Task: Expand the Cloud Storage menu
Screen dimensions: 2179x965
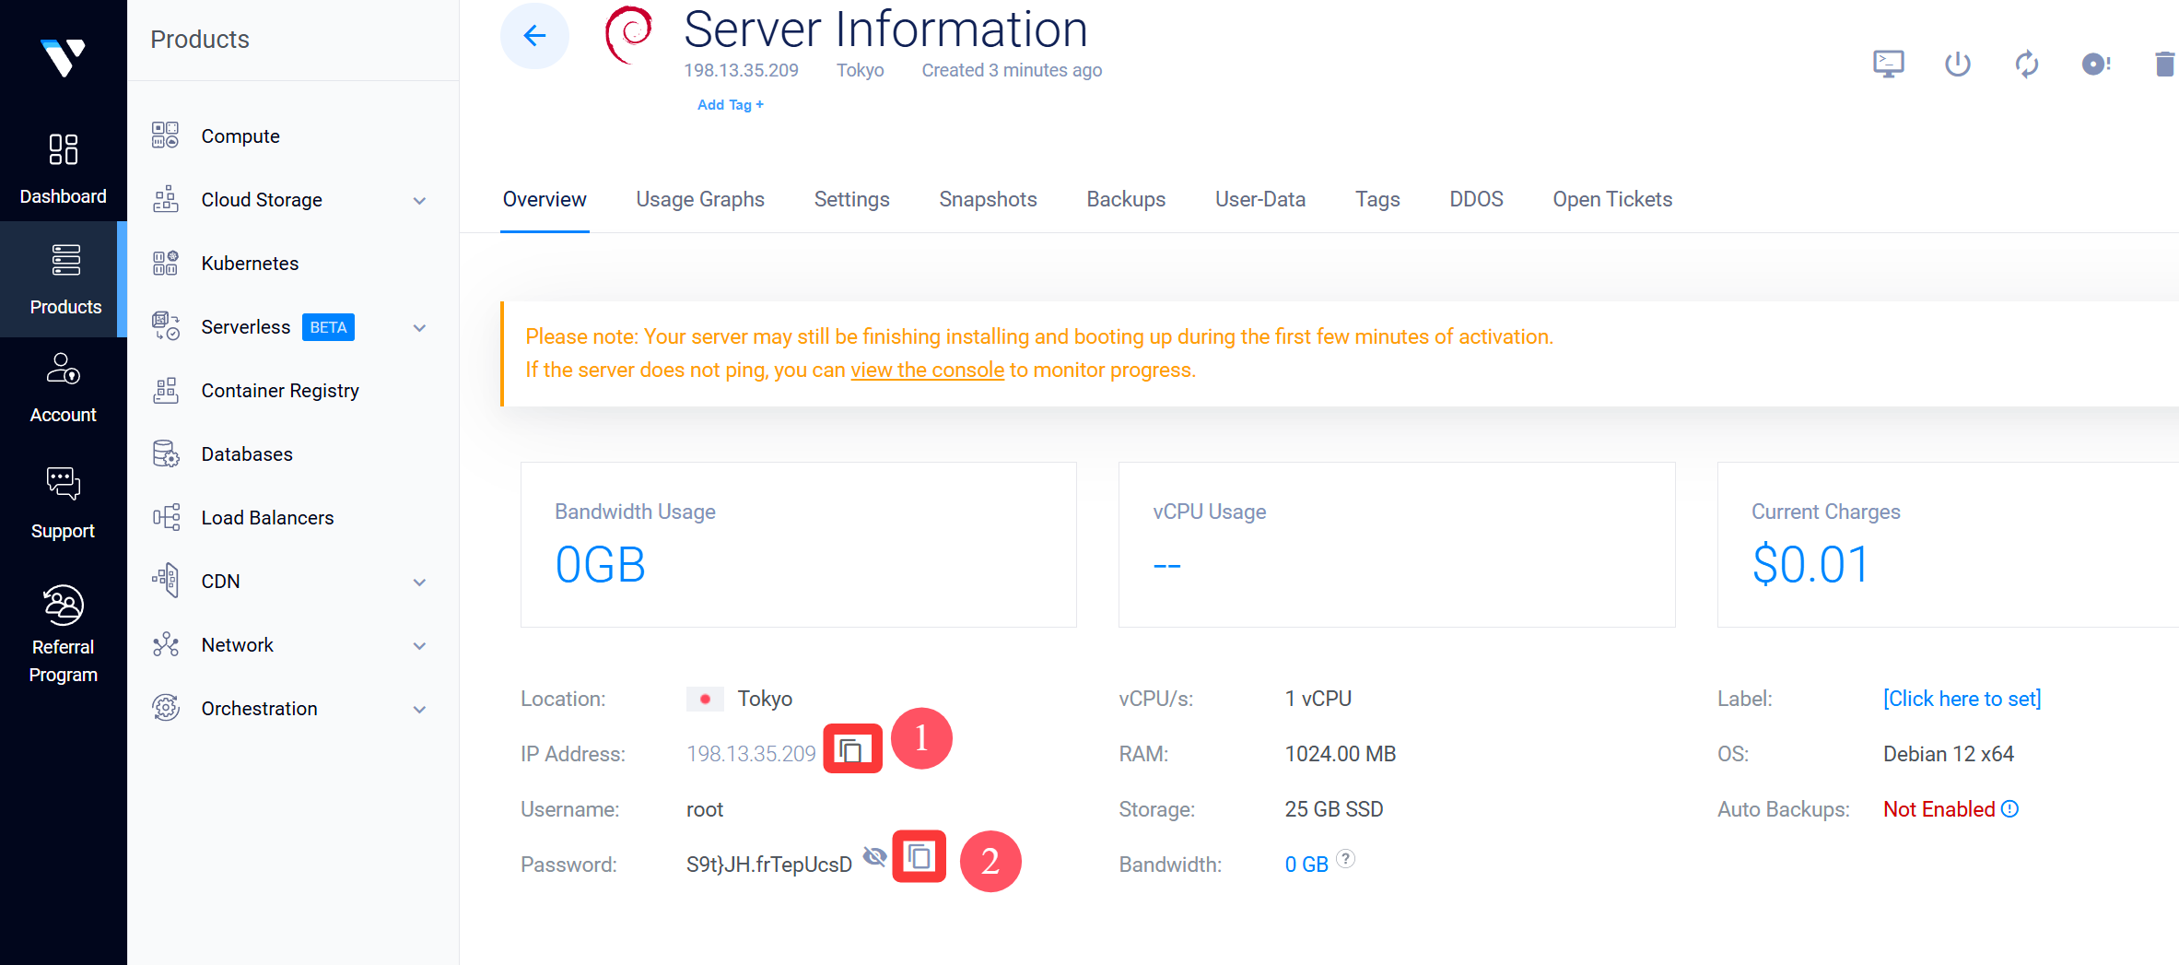Action: (419, 200)
